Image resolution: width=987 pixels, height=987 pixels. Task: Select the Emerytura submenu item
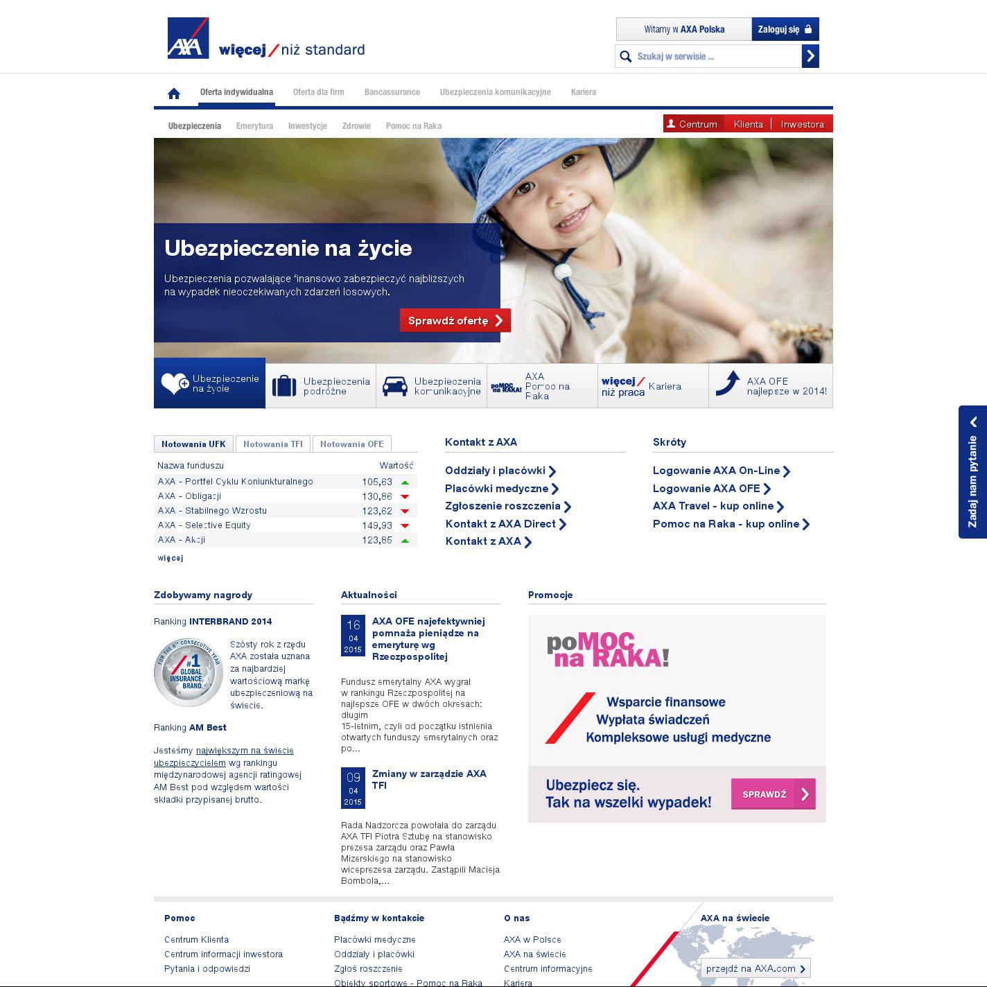(254, 126)
